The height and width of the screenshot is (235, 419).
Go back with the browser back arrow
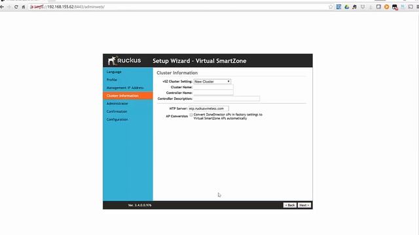[x=2, y=7]
